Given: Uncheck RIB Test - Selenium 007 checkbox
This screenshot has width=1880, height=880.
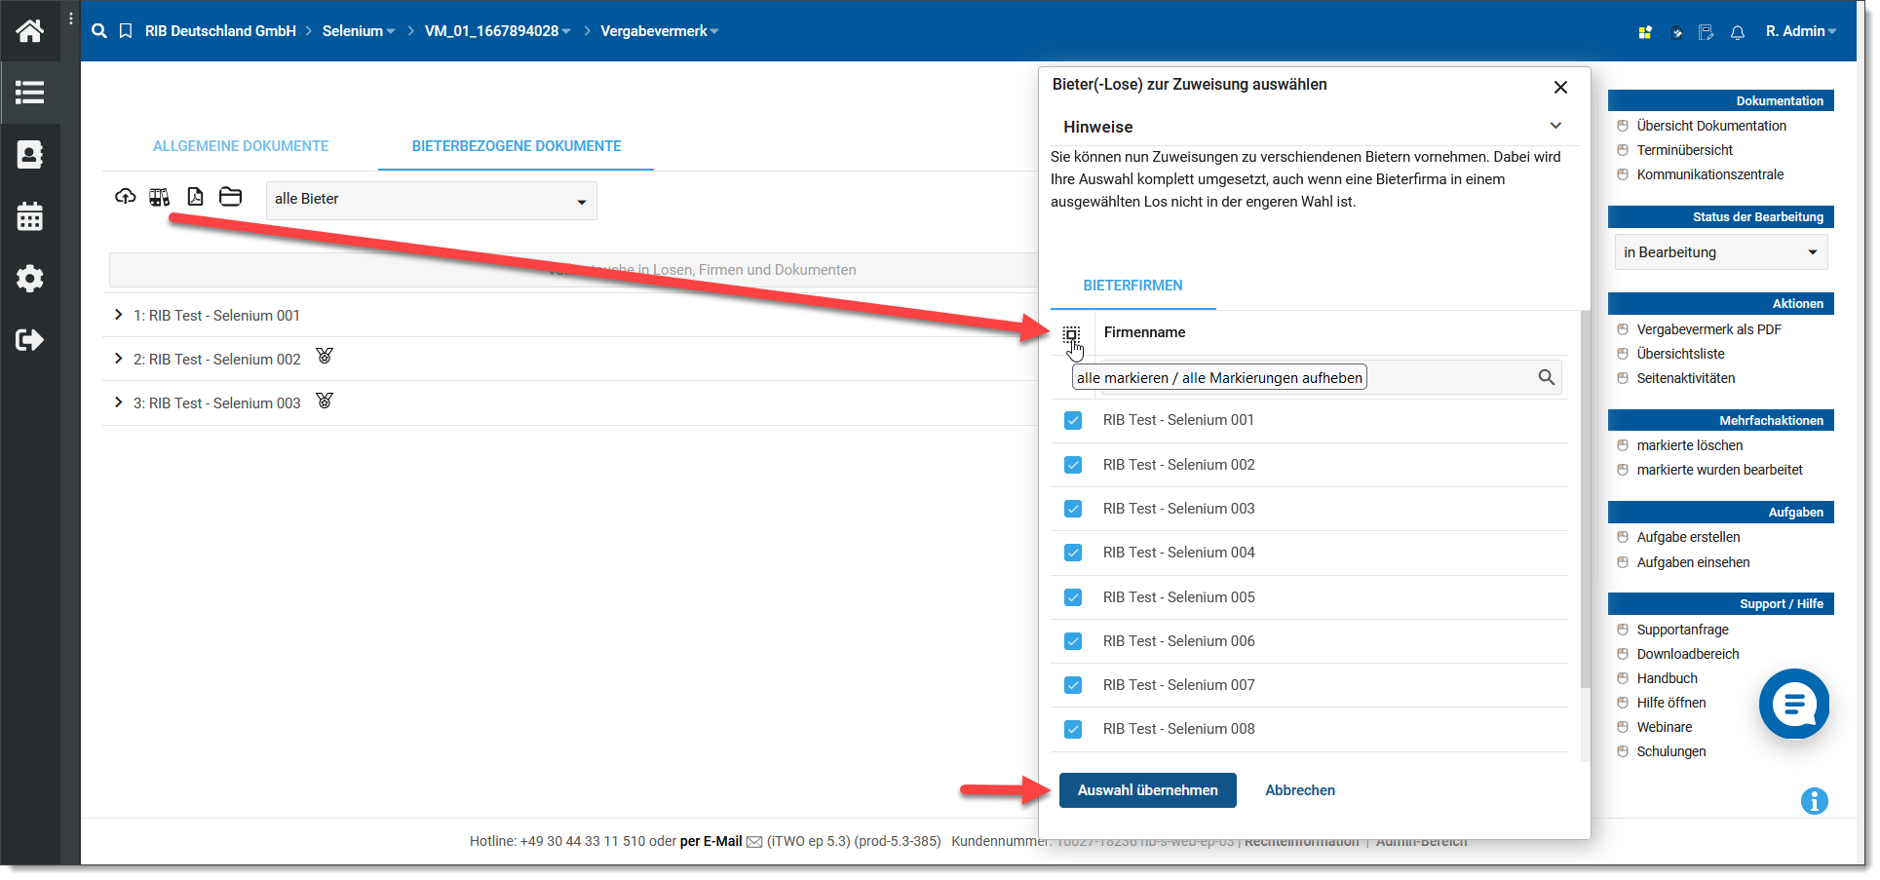Looking at the screenshot, I should pos(1073,685).
